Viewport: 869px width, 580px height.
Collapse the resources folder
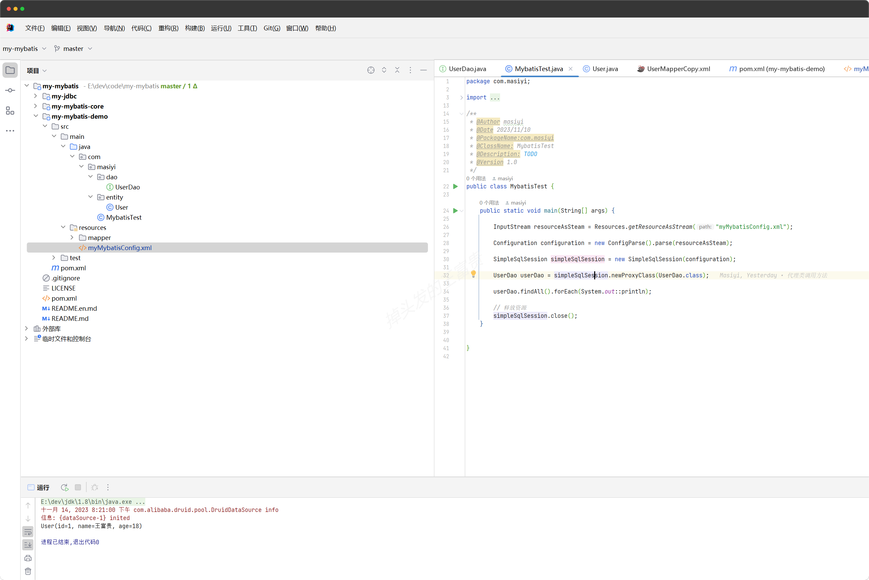click(x=63, y=227)
